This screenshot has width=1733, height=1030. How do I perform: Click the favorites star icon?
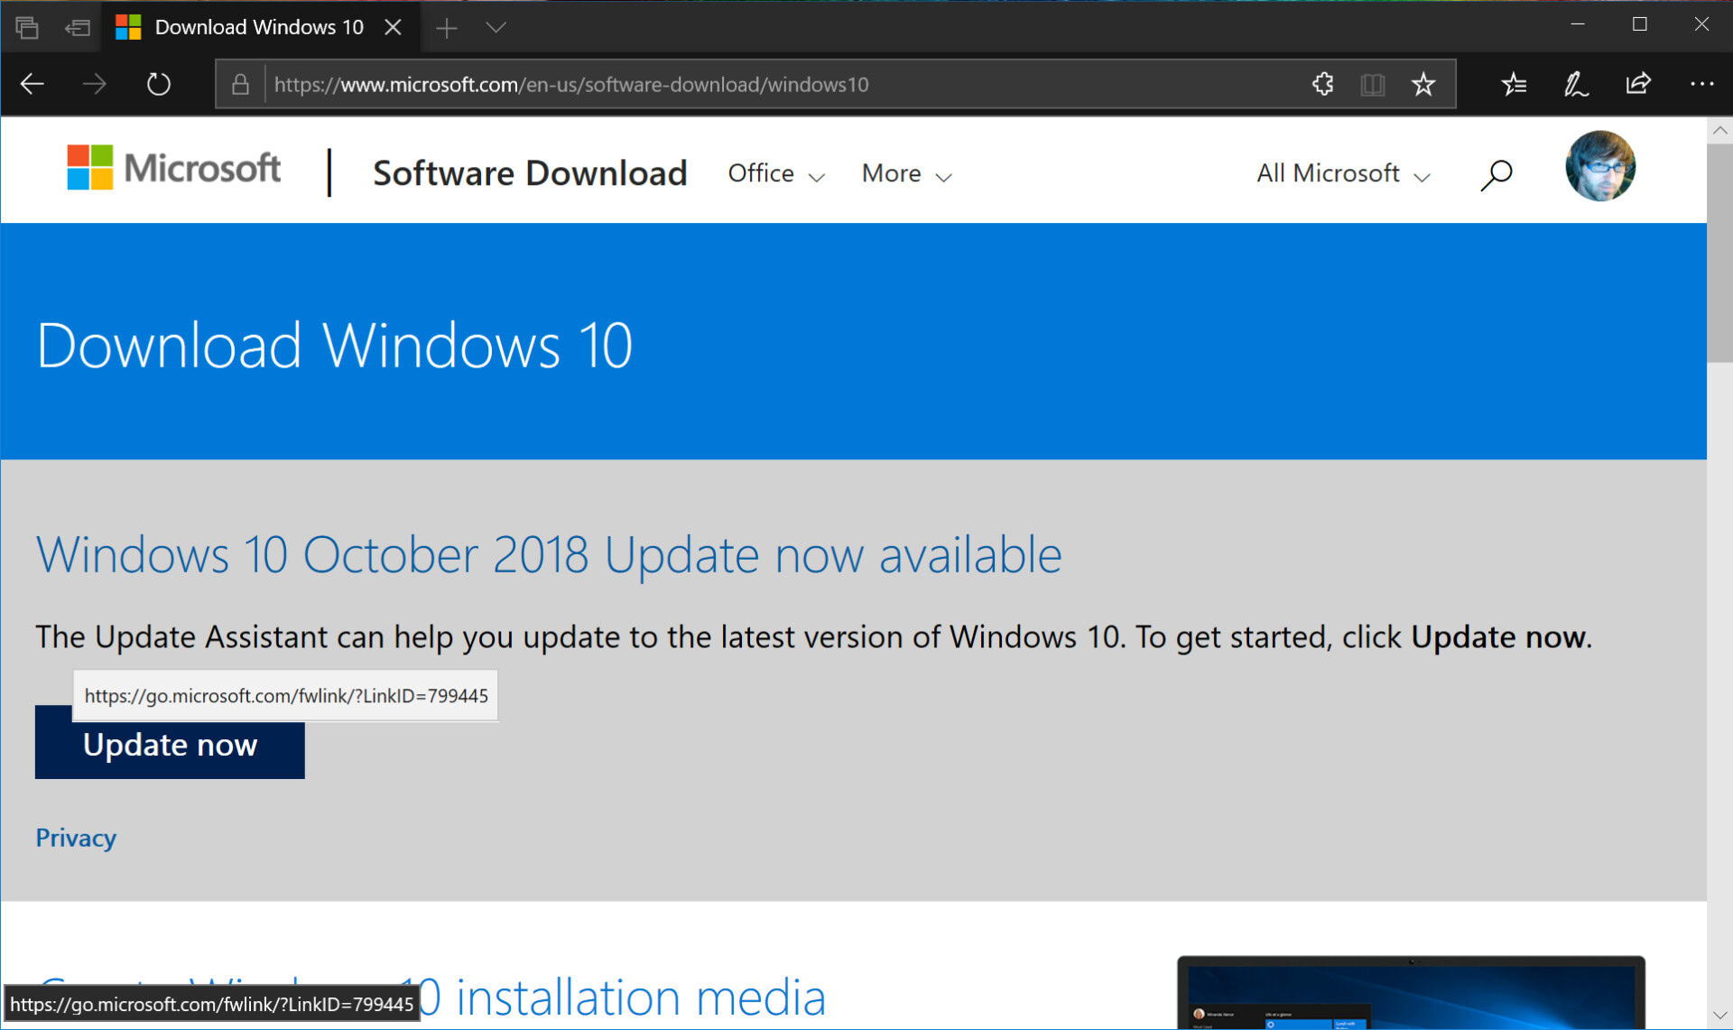click(1427, 83)
